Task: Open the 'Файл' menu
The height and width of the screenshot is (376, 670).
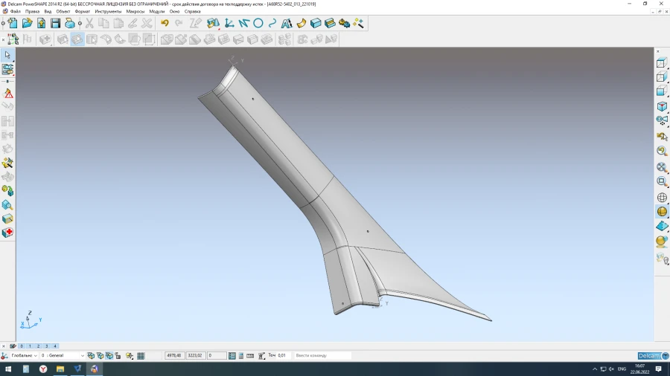Action: click(15, 12)
